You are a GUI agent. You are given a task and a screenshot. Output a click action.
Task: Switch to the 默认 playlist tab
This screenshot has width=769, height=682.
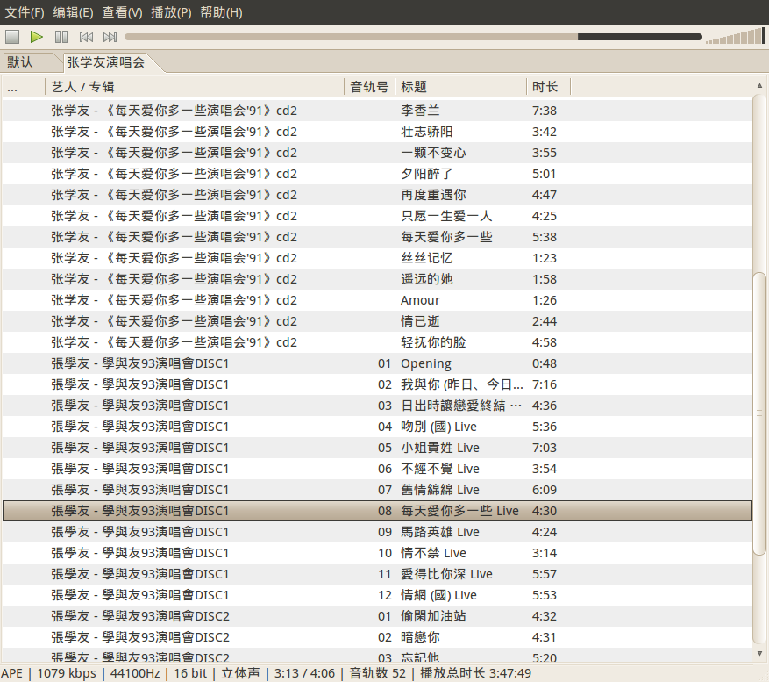coord(32,62)
